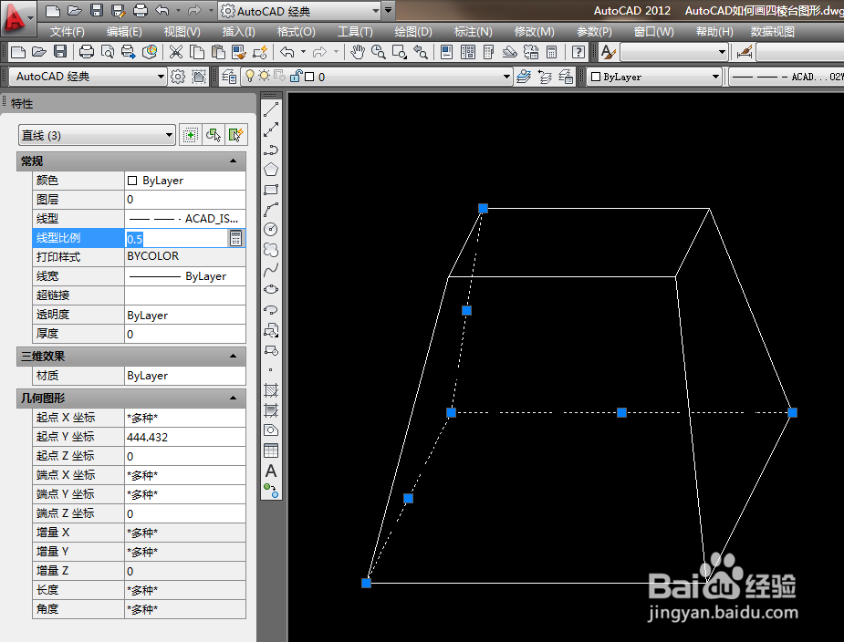Click the Help question mark button

pyautogui.click(x=578, y=52)
